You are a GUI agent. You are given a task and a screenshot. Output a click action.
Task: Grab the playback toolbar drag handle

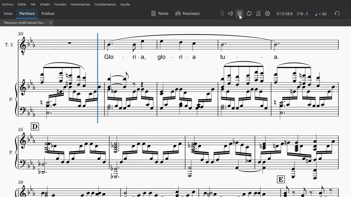[222, 13]
